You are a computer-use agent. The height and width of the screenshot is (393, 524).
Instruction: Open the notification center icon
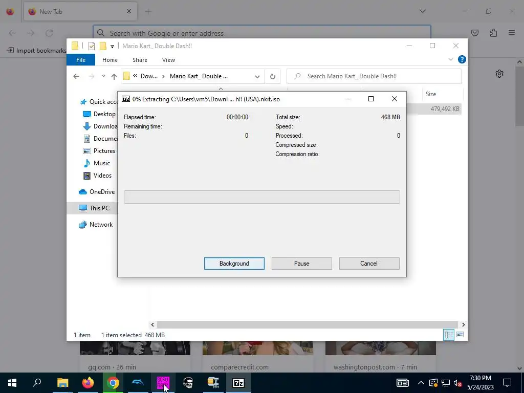[x=507, y=383]
